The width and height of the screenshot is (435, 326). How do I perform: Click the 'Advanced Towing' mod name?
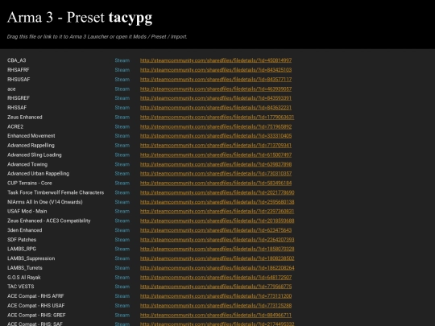click(27, 164)
